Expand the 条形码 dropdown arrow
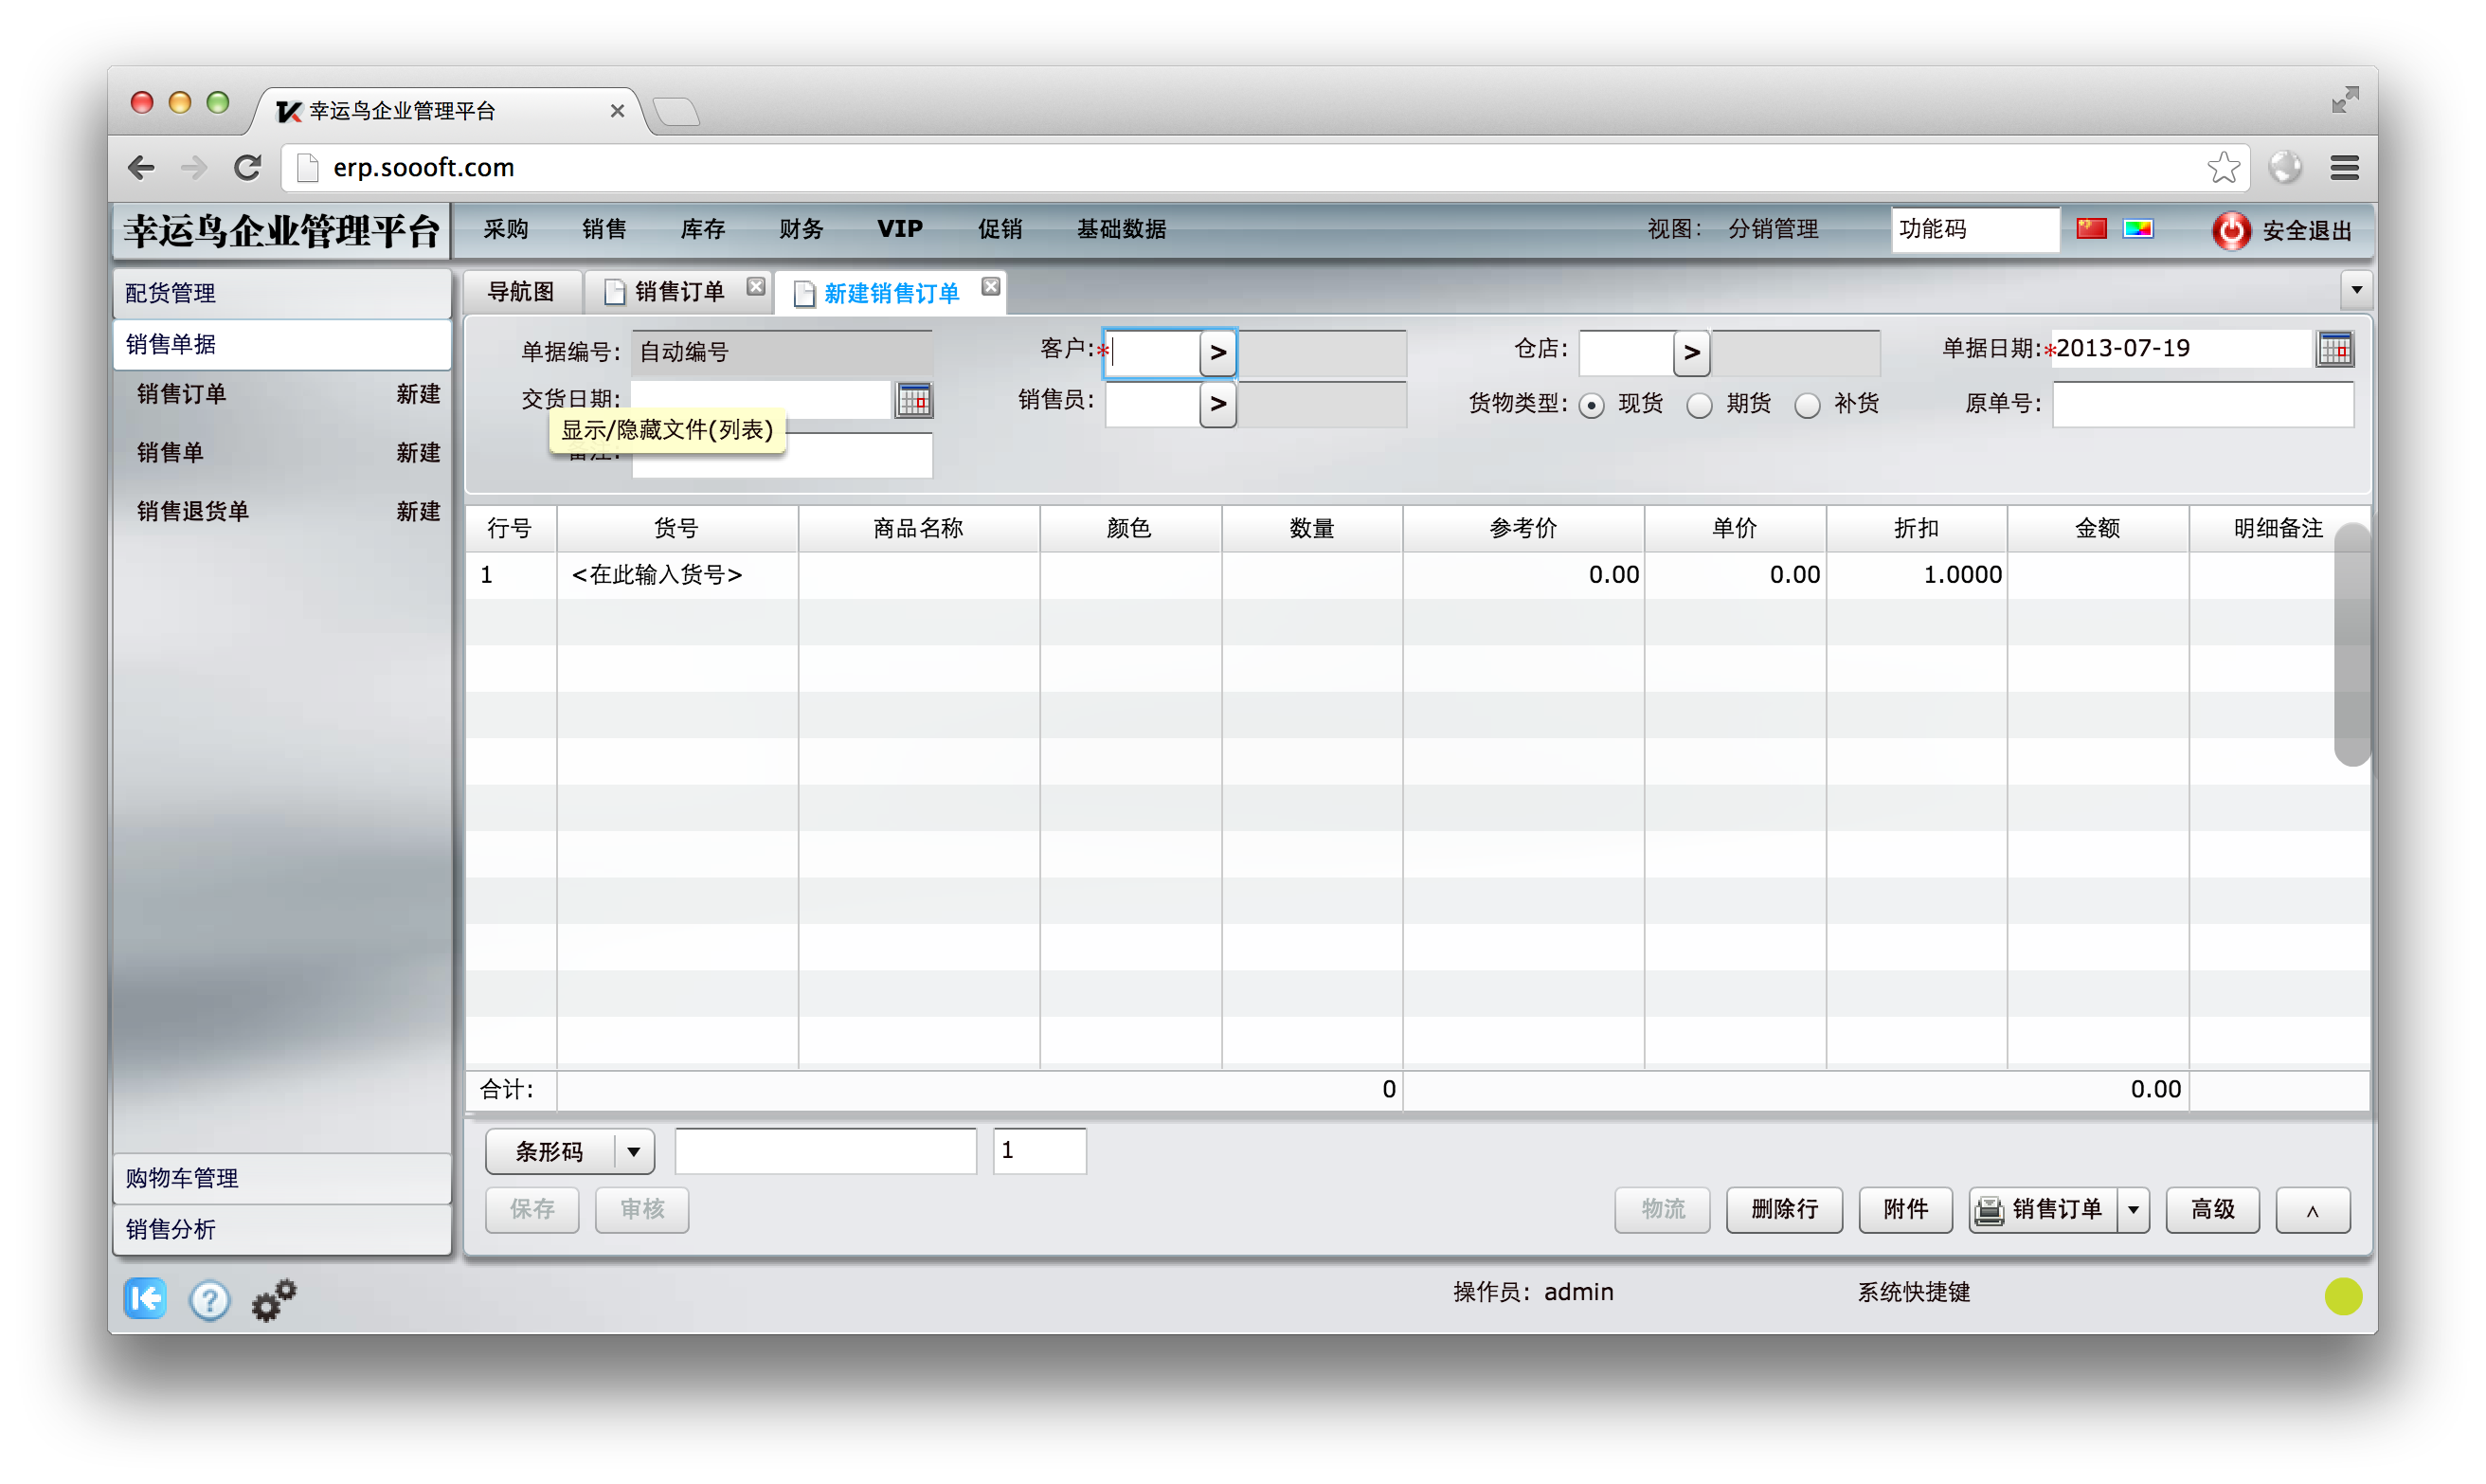Image resolution: width=2486 pixels, height=1484 pixels. tap(634, 1152)
